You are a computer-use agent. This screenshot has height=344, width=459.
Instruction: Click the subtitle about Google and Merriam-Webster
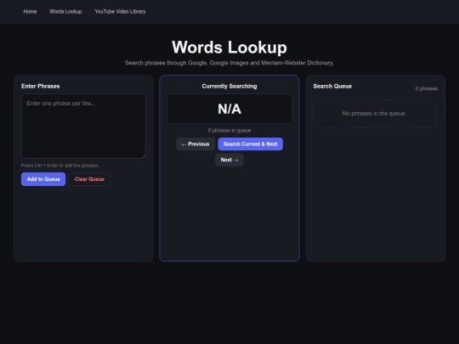229,63
